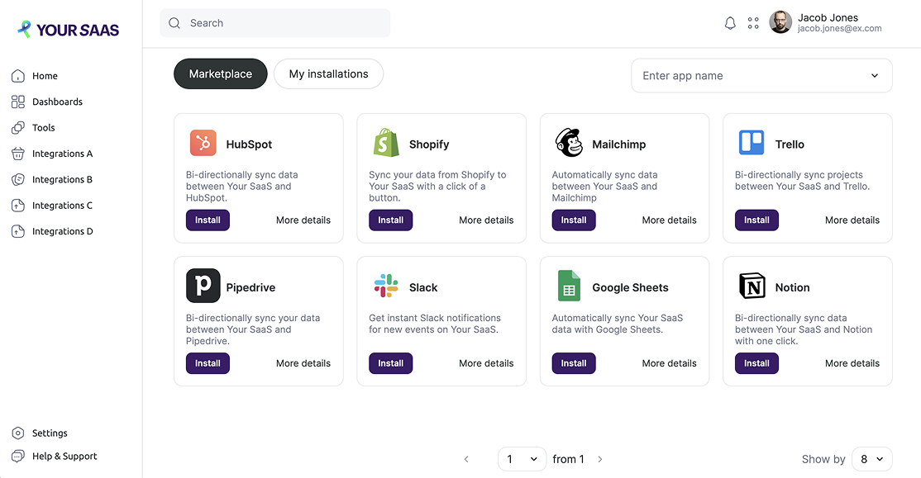The image size is (921, 478).
Task: Switch to My installations tab
Action: (x=328, y=74)
